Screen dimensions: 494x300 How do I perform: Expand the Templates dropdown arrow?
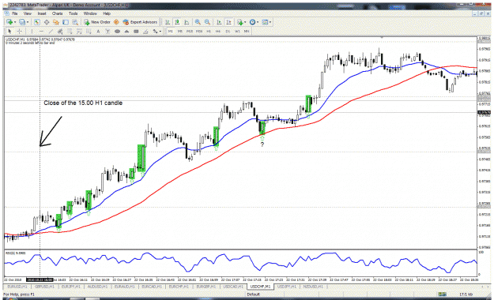(270, 22)
